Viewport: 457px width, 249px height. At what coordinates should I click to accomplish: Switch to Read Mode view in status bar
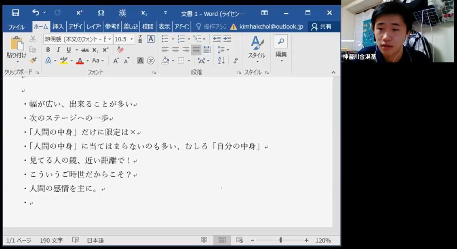coord(204,240)
